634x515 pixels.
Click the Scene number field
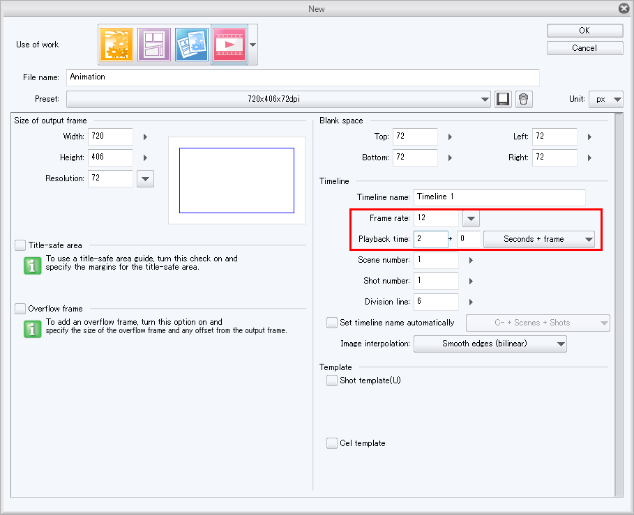tap(437, 260)
